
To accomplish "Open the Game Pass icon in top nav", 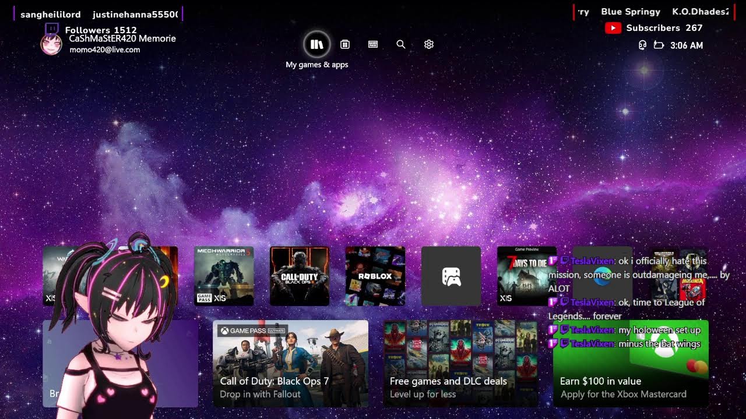I will pyautogui.click(x=373, y=44).
